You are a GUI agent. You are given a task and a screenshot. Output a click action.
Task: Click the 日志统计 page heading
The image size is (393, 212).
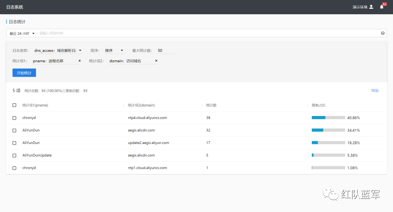(17, 22)
